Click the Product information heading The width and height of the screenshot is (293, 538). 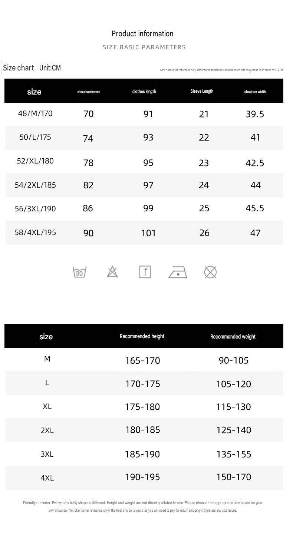pos(142,34)
